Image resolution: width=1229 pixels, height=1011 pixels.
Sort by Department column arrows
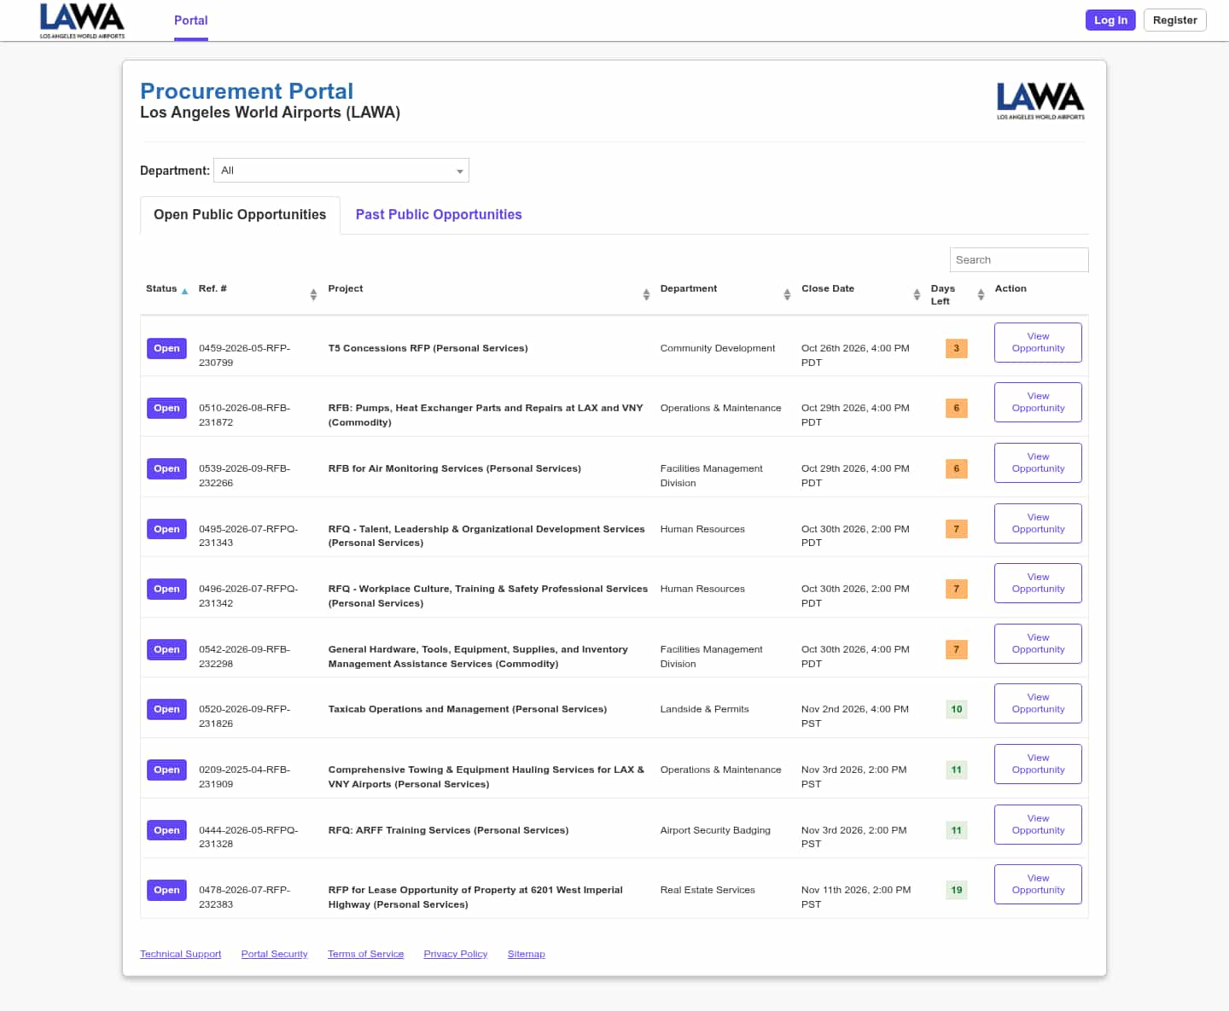pyautogui.click(x=787, y=294)
